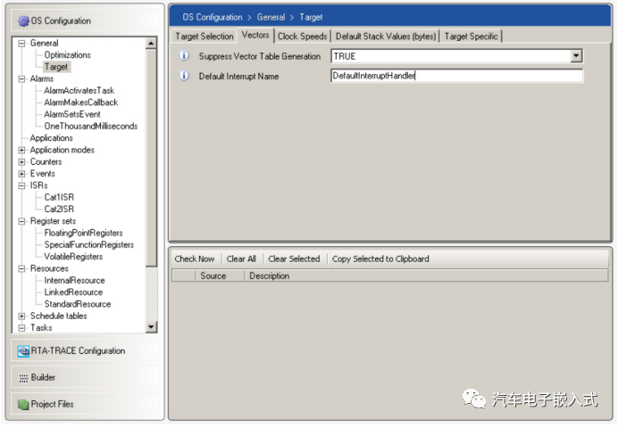Expand the Application modes node
This screenshot has height=427, width=618.
[22, 151]
